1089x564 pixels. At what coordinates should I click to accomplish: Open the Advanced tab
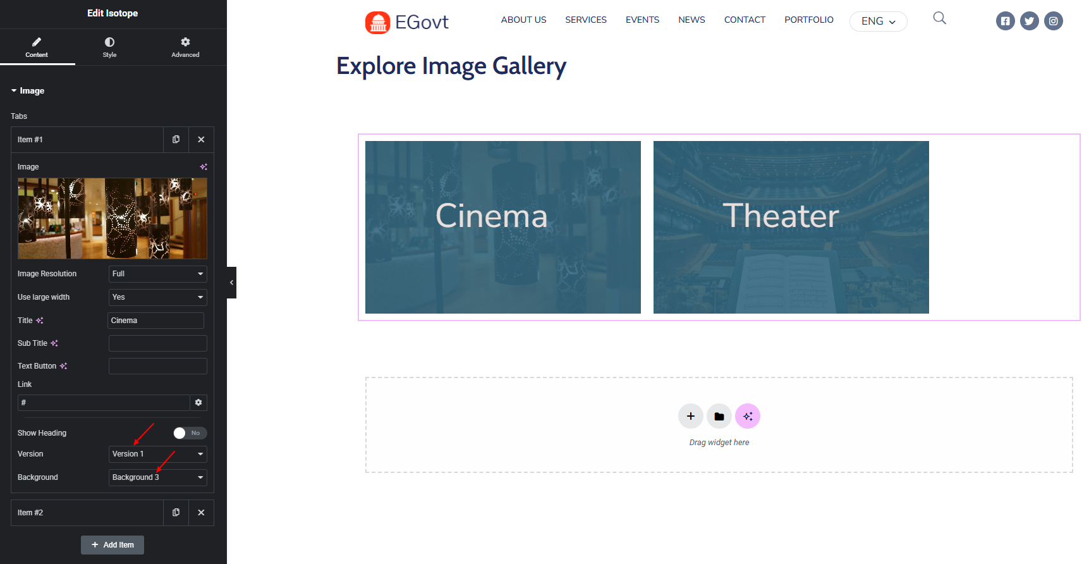coord(185,47)
